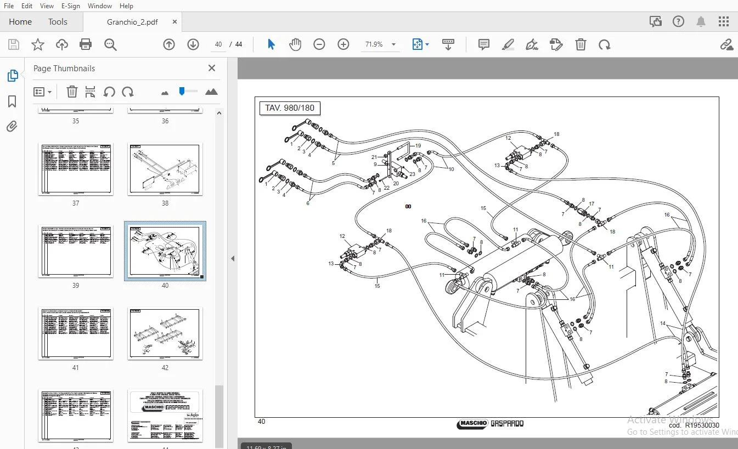Click the current page number field
The image size is (738, 449).
point(218,44)
